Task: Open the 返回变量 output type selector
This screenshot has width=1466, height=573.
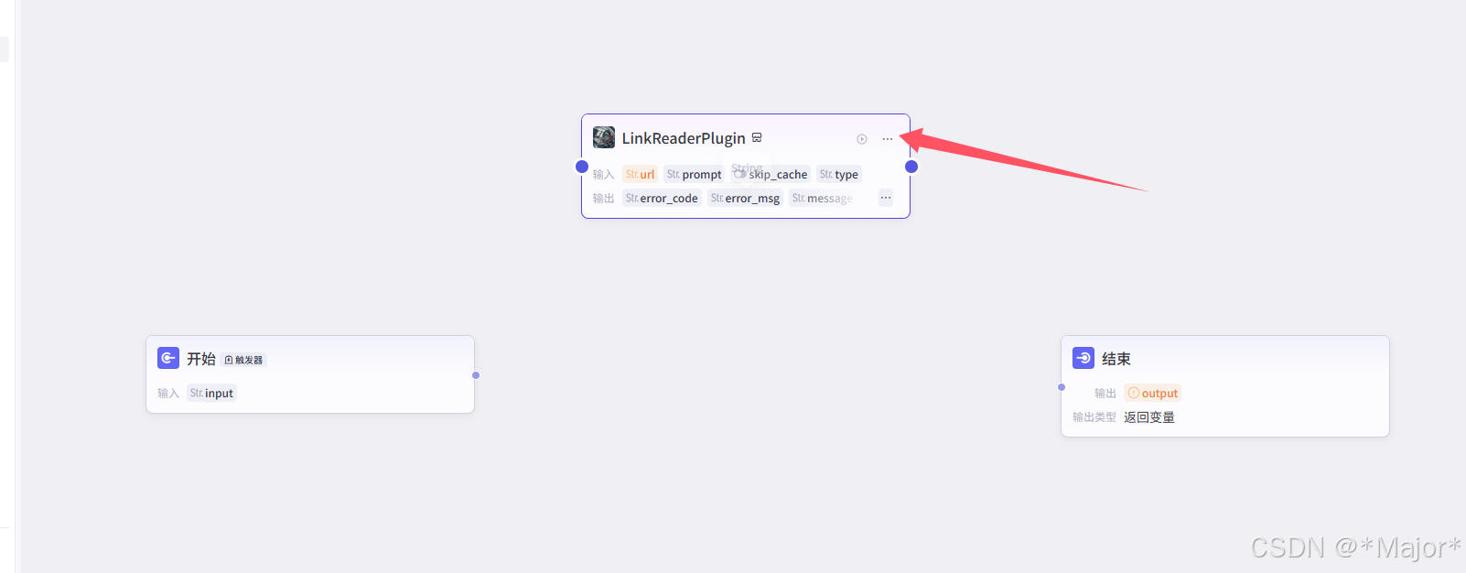Action: click(x=1149, y=416)
